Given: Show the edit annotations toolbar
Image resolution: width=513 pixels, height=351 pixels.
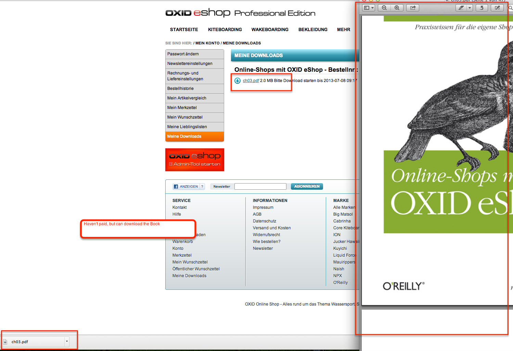Looking at the screenshot, I should (x=497, y=8).
